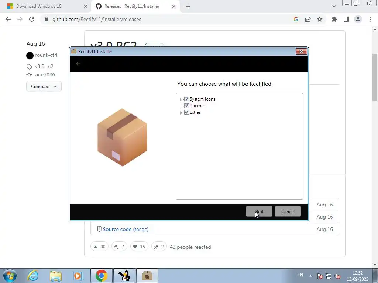Click the site lock icon
The width and height of the screenshot is (378, 283).
click(47, 19)
